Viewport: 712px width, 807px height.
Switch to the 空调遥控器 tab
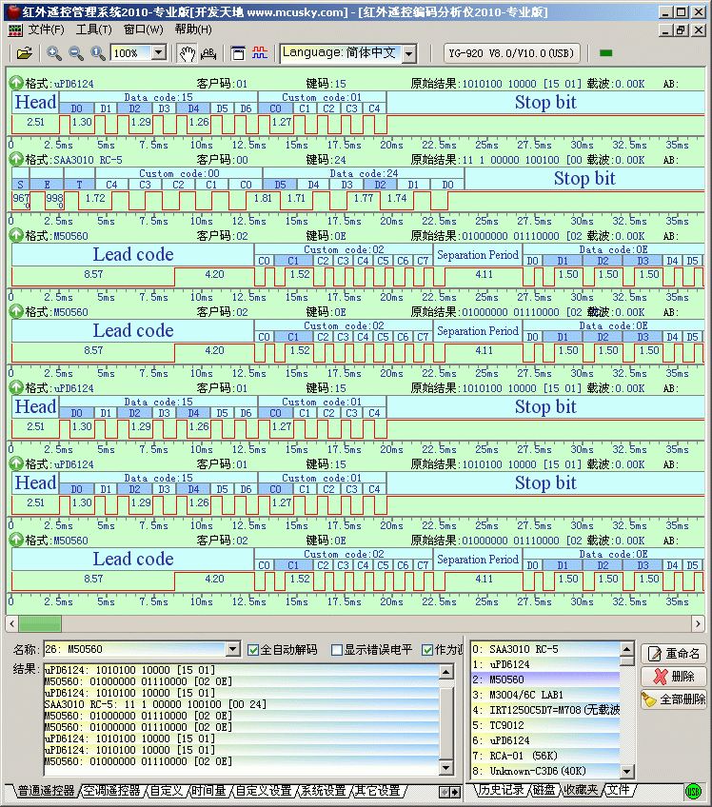(x=111, y=791)
